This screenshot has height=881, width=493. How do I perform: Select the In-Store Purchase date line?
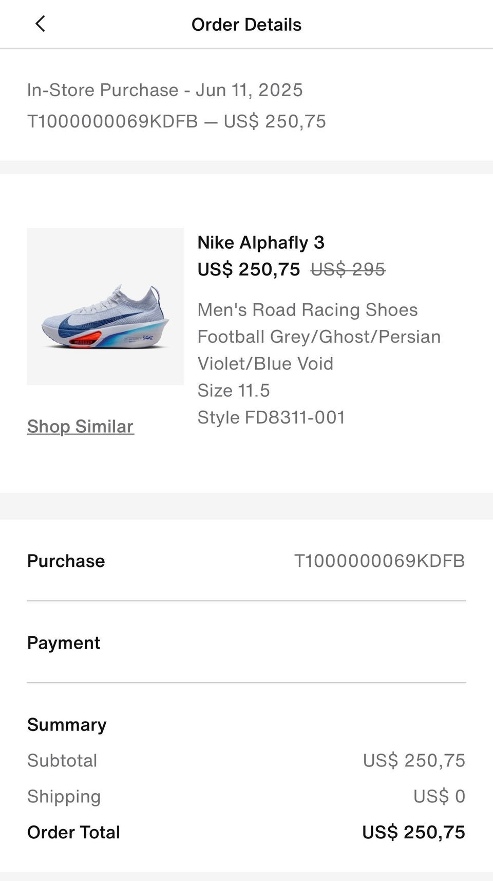point(165,90)
